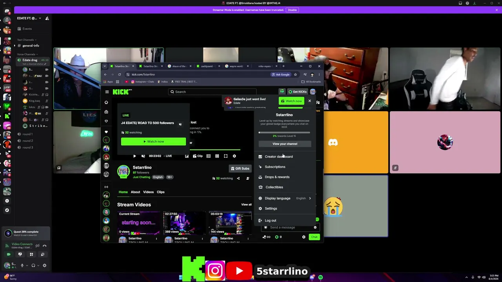502x282 pixels.
Task: Open the Current Stream video thumbnail
Action: 138,223
